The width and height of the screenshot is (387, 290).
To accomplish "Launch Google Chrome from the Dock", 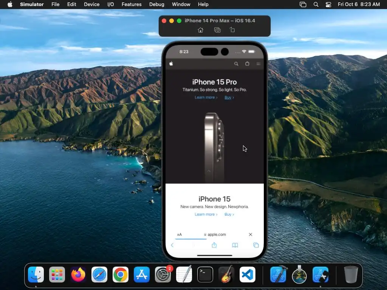I will [x=121, y=275].
